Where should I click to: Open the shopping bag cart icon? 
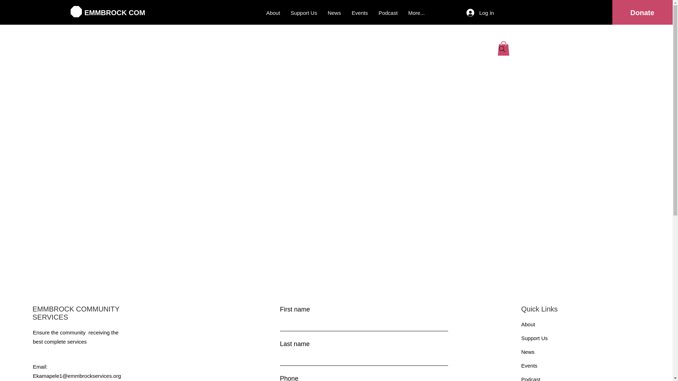point(503,49)
